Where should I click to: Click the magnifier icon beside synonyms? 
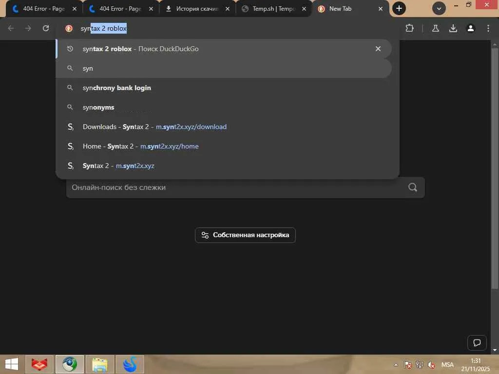70,107
